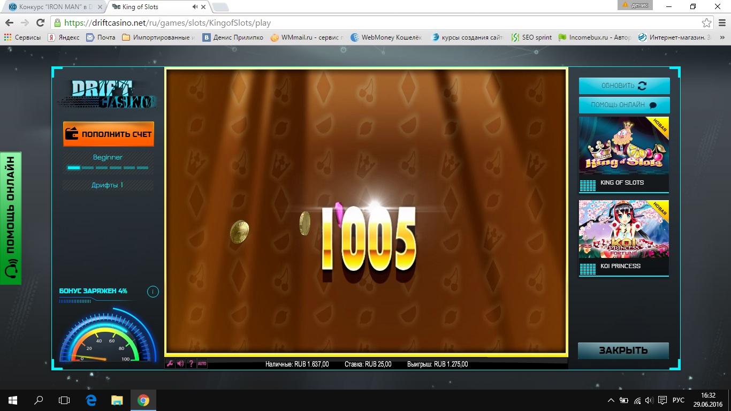Reload the current page

coord(40,23)
